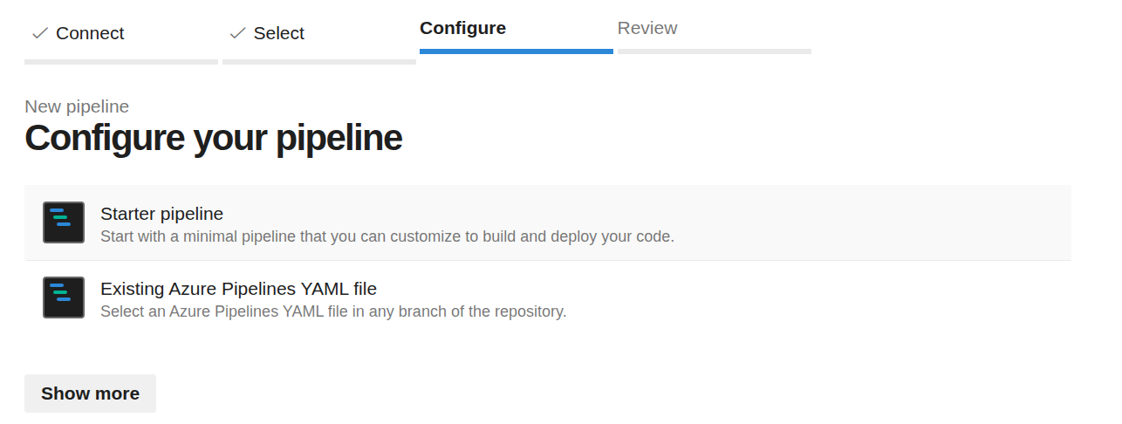Click the Starter pipeline description text
This screenshot has width=1122, height=424.
387,236
